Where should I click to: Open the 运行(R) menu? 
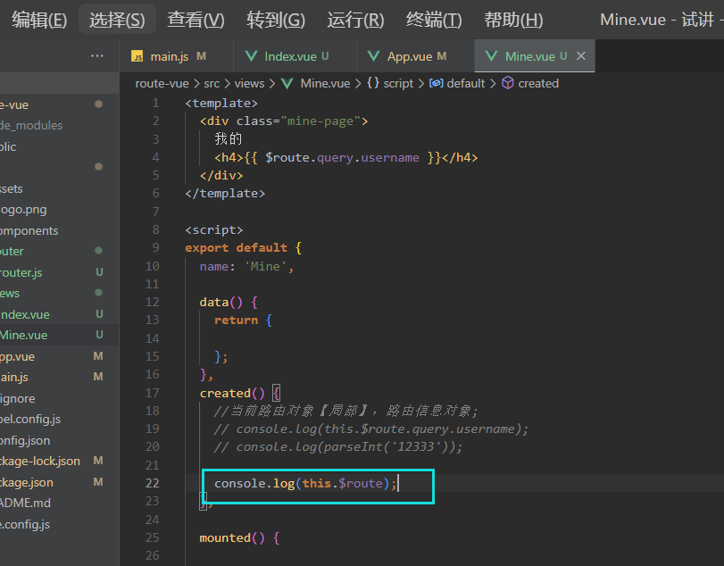point(355,20)
